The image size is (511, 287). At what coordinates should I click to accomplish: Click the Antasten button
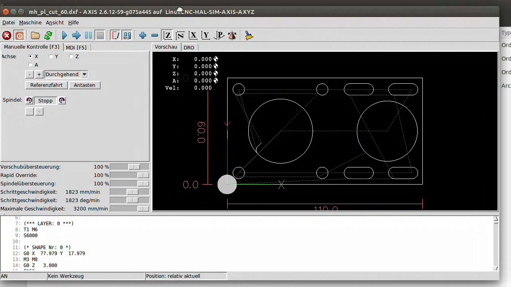point(84,85)
